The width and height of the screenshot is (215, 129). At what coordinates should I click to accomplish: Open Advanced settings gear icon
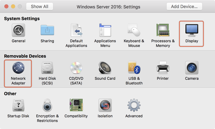point(134,105)
